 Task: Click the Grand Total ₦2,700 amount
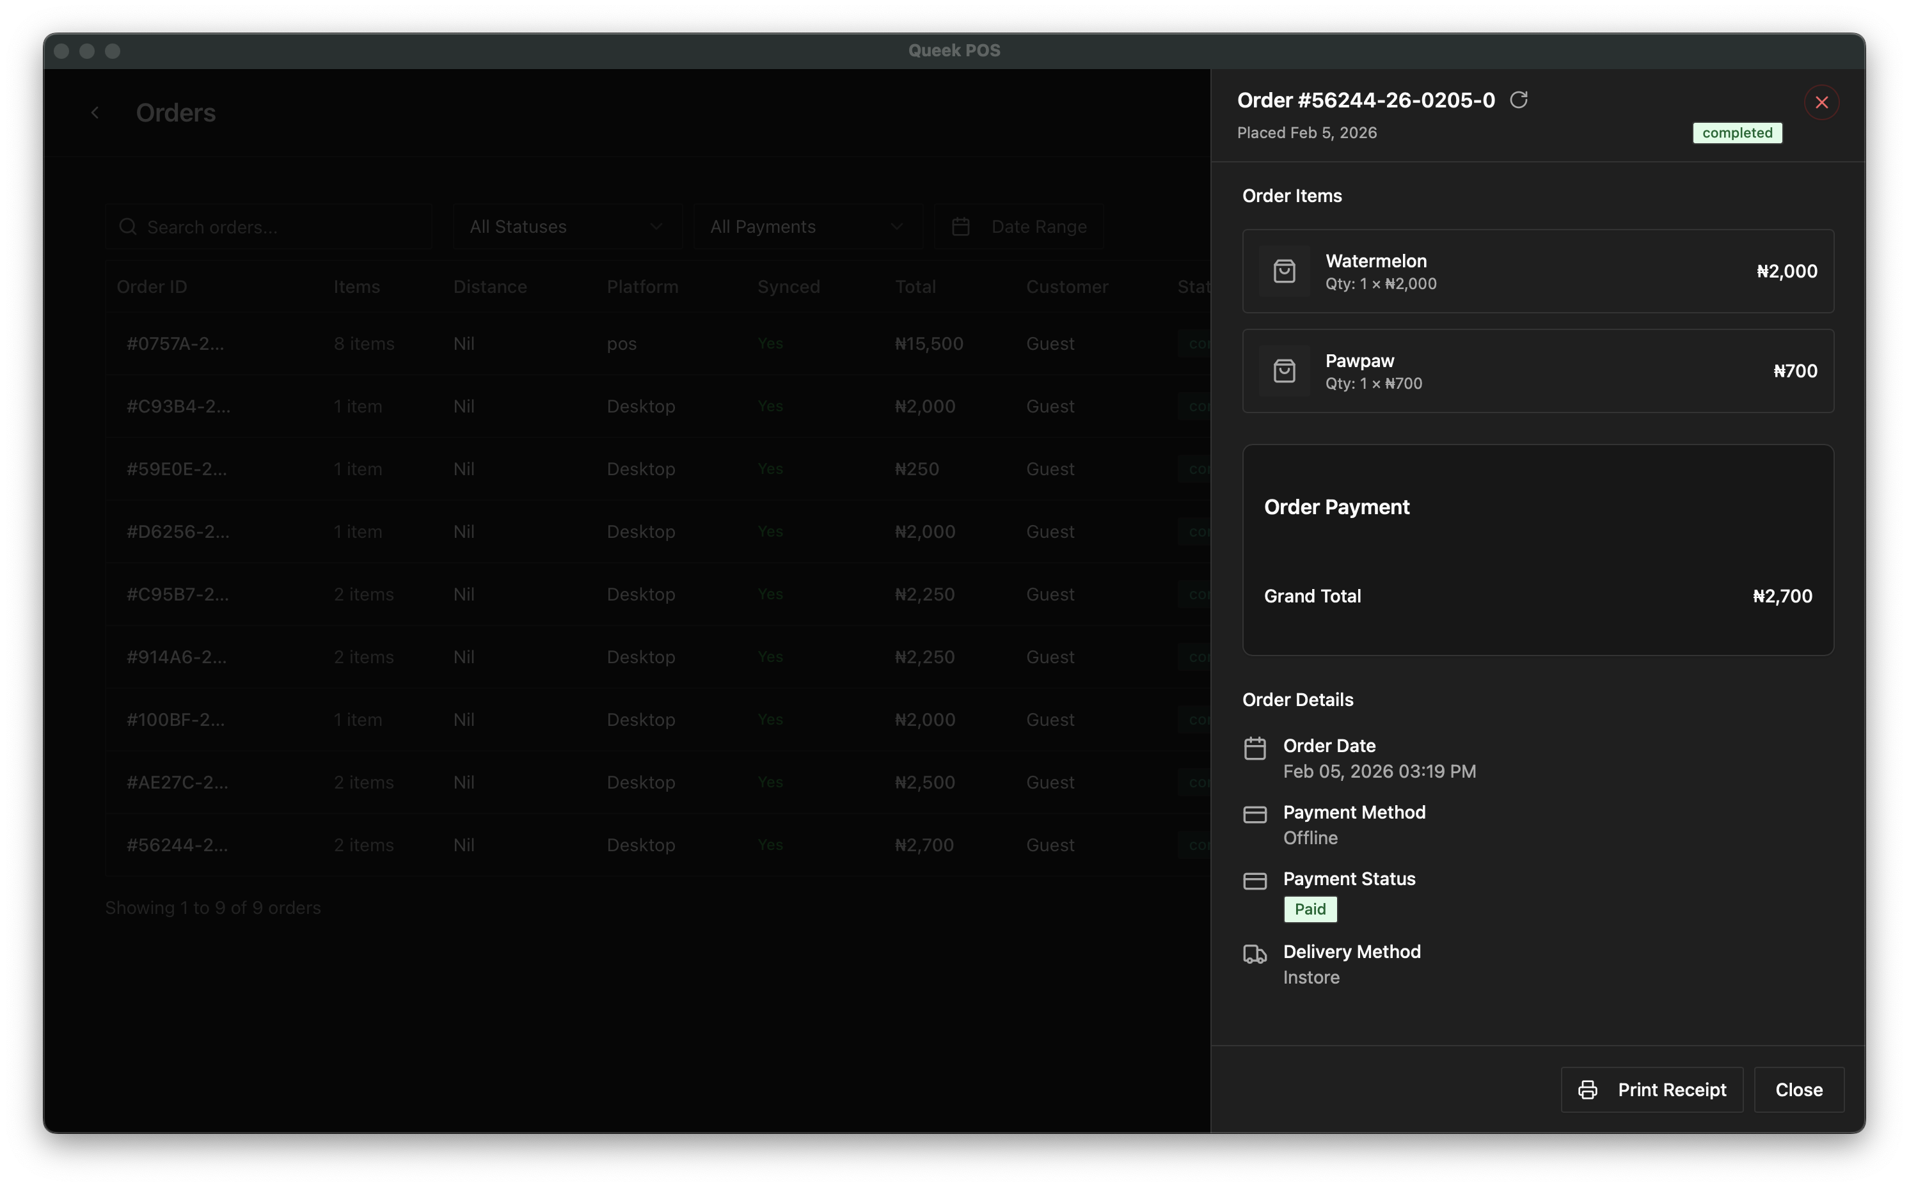pos(1782,597)
